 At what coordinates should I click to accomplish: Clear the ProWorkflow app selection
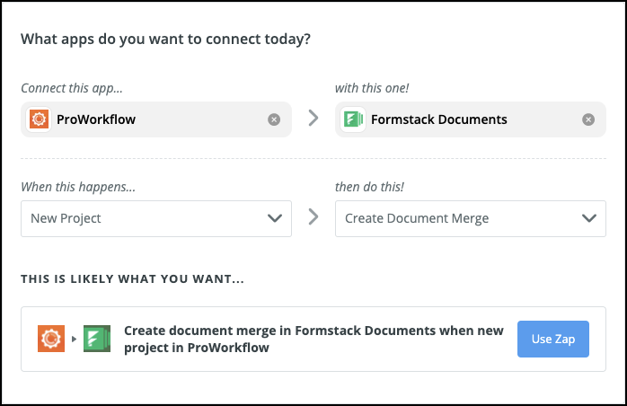pos(274,119)
